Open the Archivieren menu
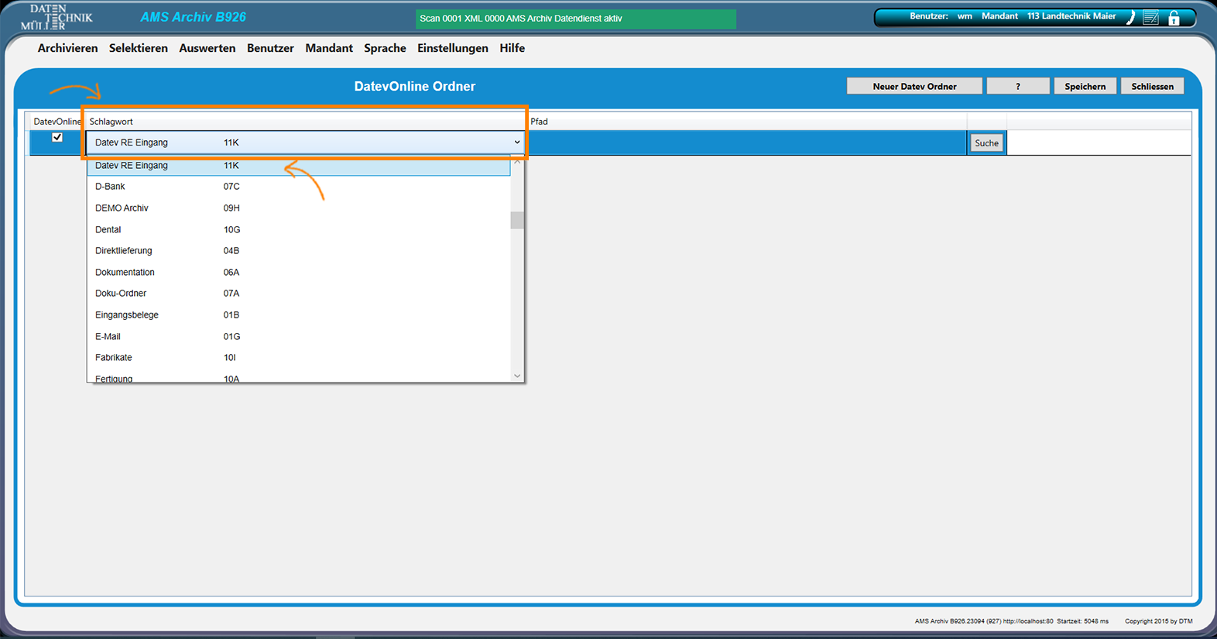This screenshot has height=639, width=1217. coord(67,48)
